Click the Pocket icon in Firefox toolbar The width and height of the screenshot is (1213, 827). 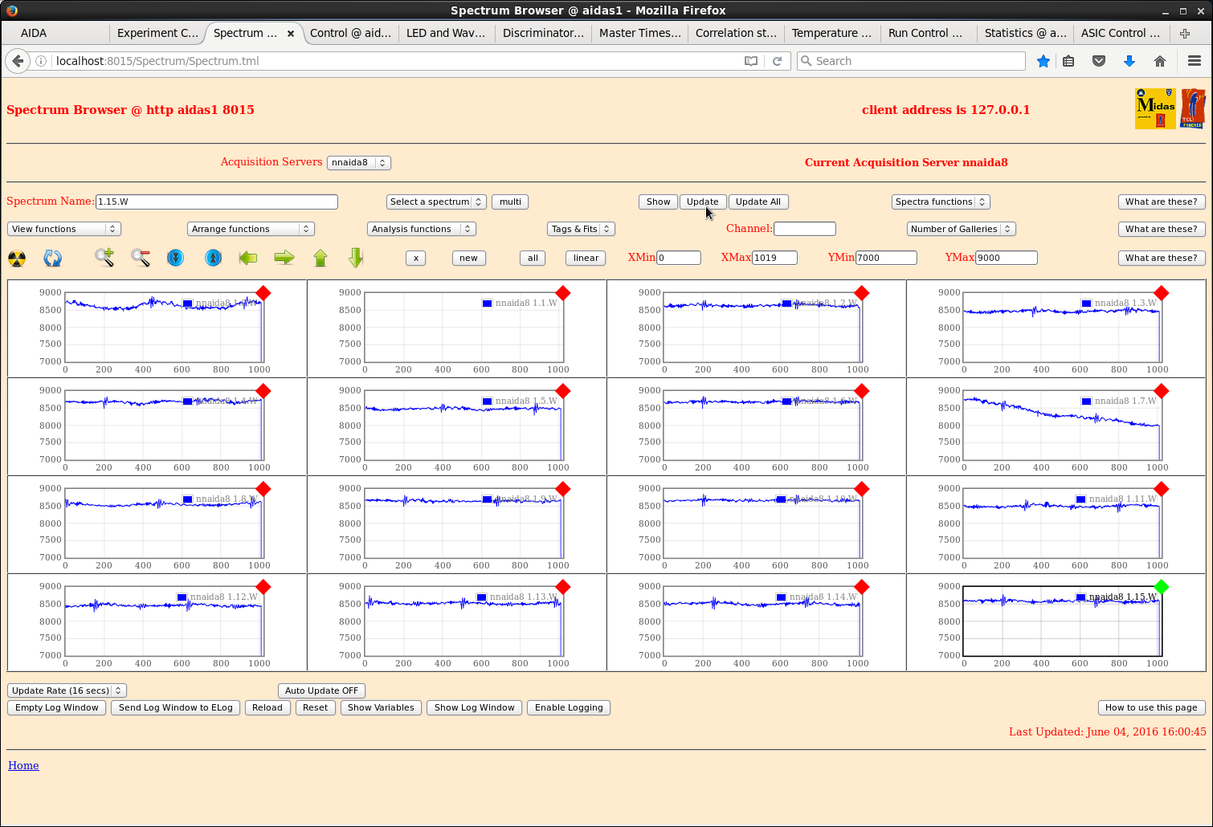1099,61
